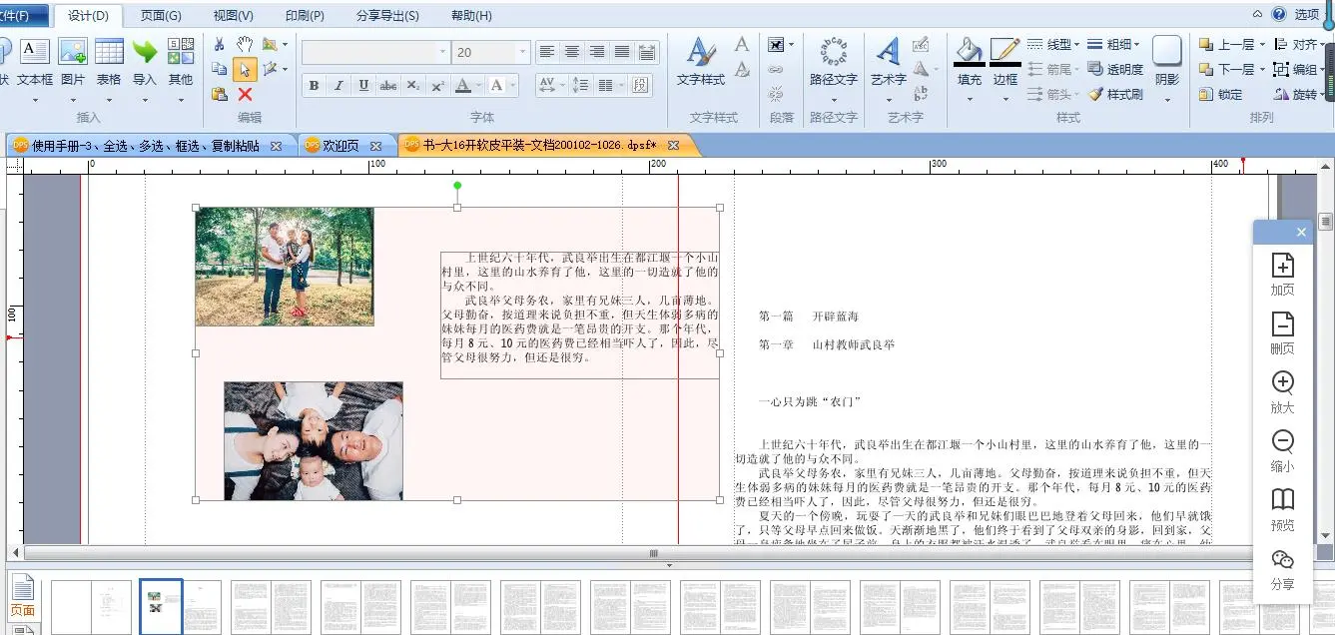Expand the 上一层 bring forward dropdown

click(x=1262, y=44)
